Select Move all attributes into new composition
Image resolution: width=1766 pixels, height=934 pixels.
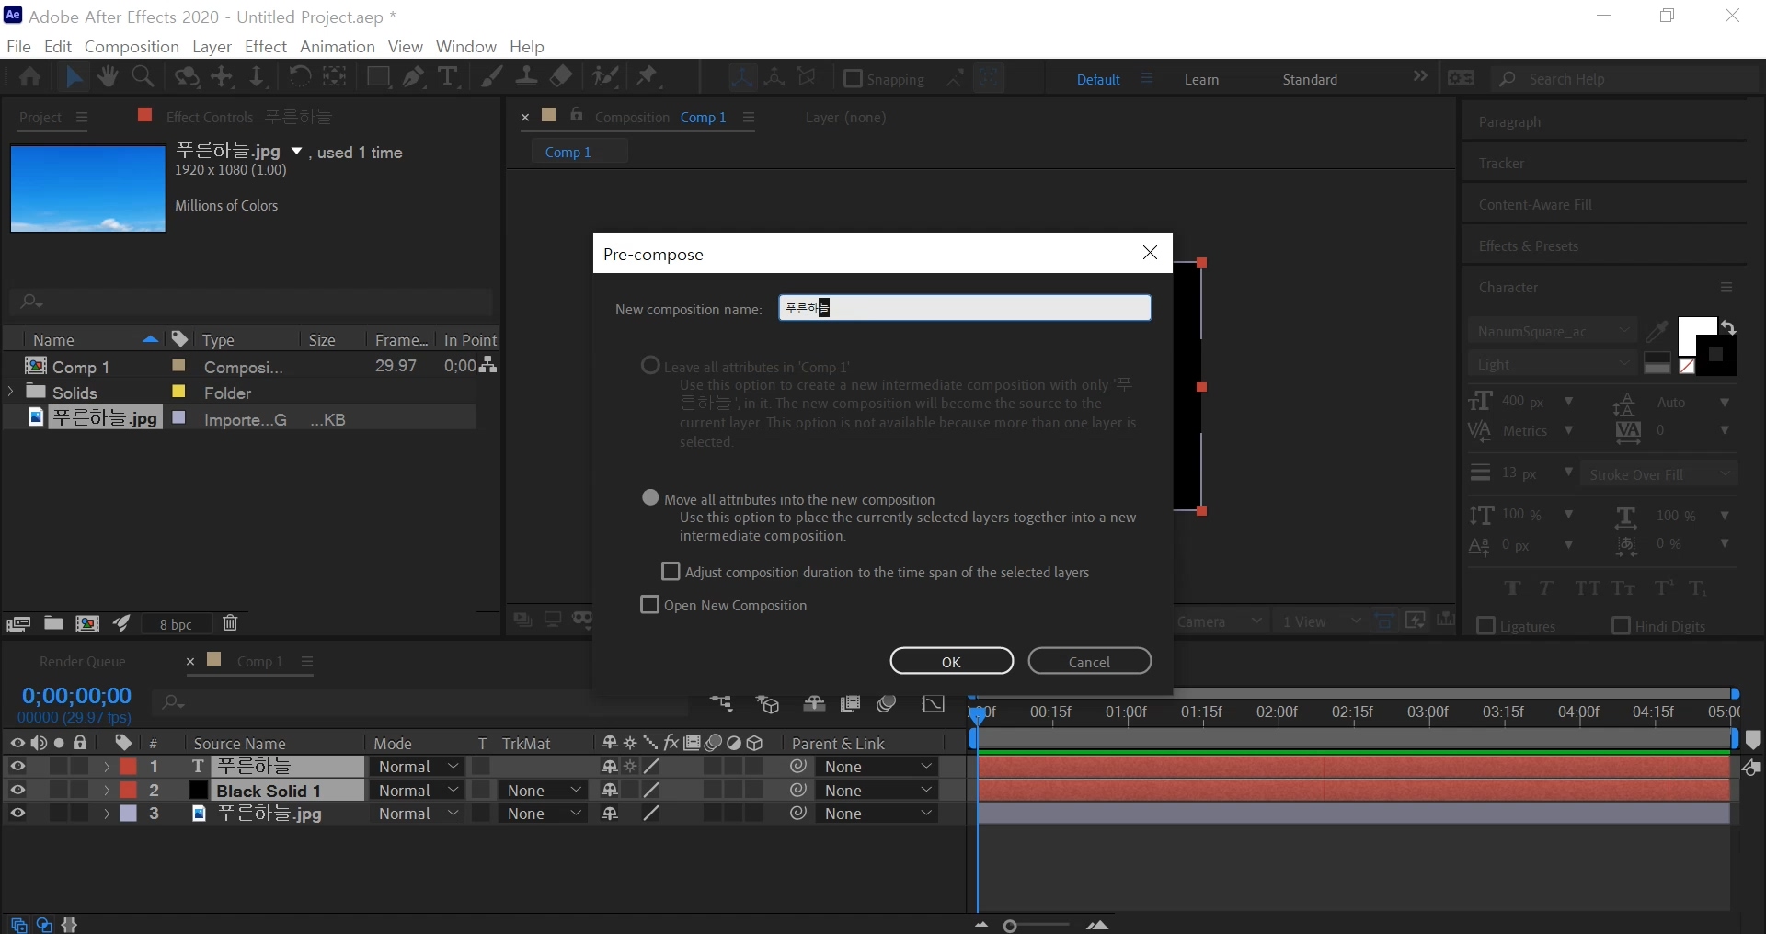[650, 497]
